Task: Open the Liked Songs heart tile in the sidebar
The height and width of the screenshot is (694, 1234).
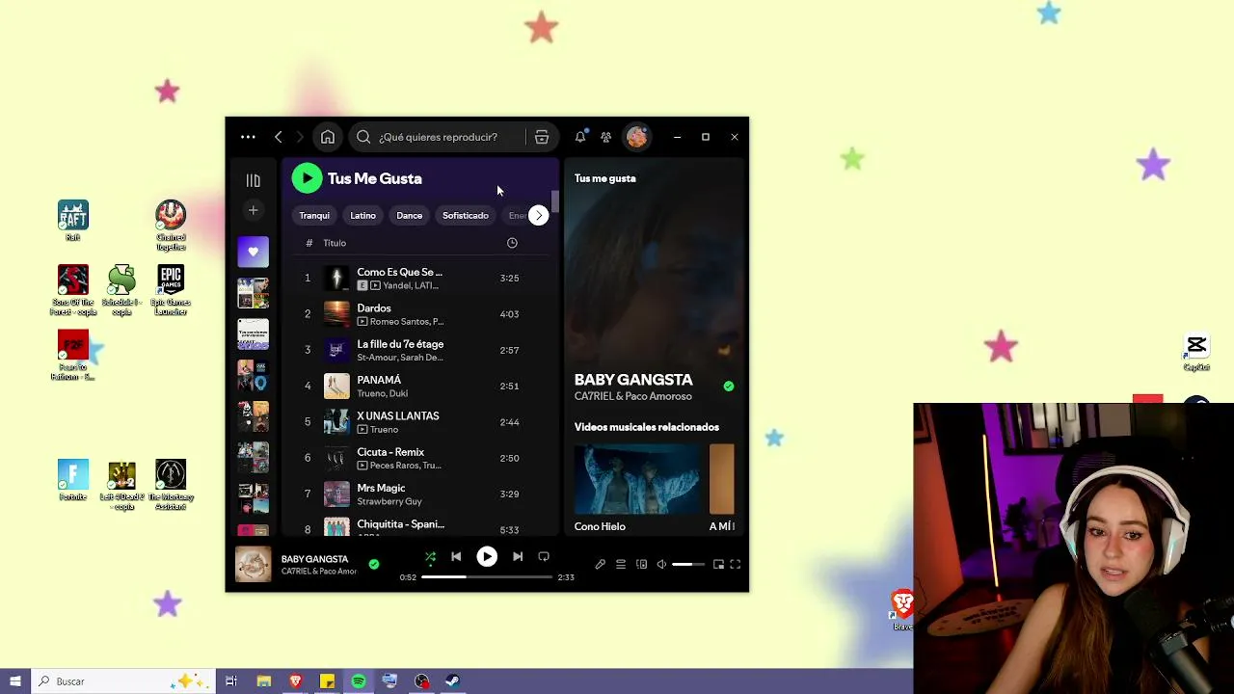Action: pos(253,252)
